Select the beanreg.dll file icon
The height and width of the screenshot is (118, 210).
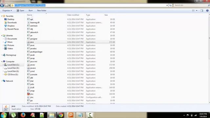pos(29,23)
